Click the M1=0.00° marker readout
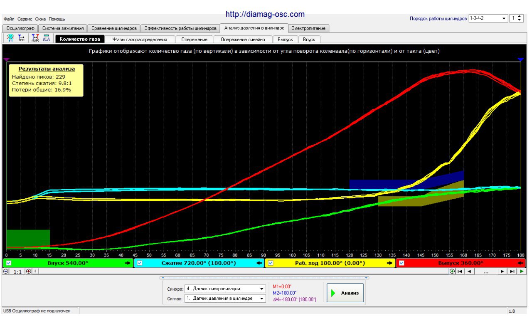Image resolution: width=532 pixels, height=316 pixels. point(283,286)
